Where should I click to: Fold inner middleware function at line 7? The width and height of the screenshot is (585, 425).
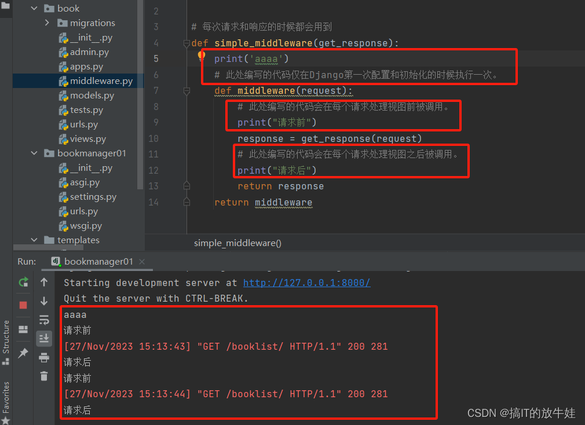(187, 91)
